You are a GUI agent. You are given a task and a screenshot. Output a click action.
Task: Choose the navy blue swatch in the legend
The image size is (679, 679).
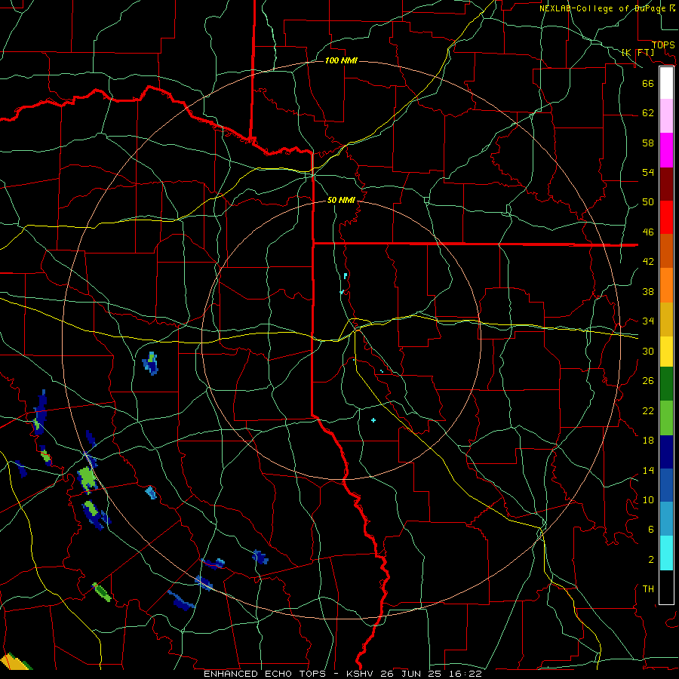[x=666, y=452]
